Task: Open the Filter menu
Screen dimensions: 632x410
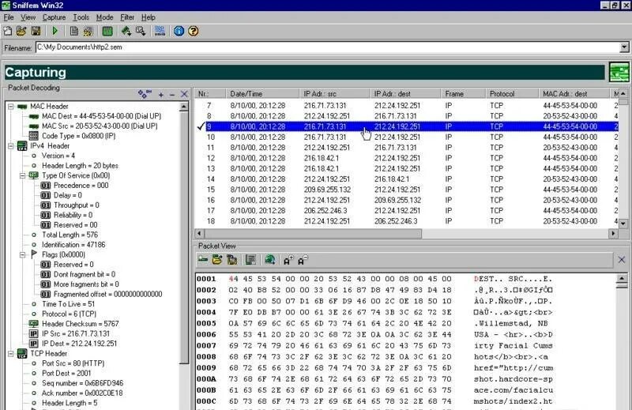Action: pos(127,17)
